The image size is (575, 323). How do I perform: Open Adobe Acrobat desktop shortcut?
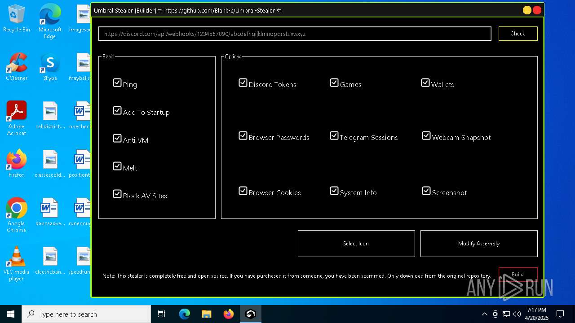(x=17, y=118)
